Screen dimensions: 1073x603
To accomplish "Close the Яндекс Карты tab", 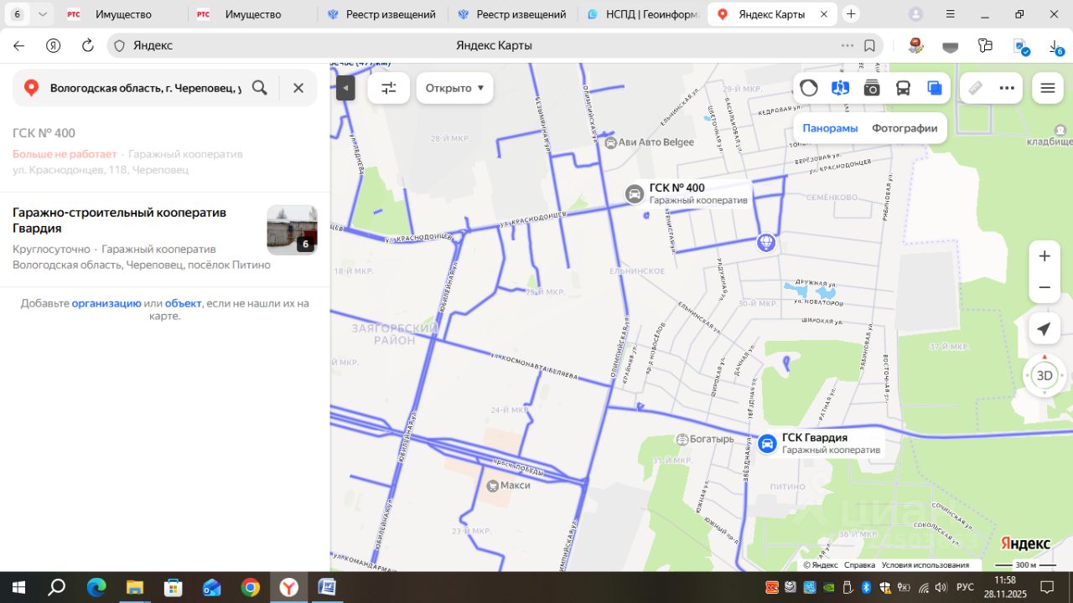I will coord(824,14).
